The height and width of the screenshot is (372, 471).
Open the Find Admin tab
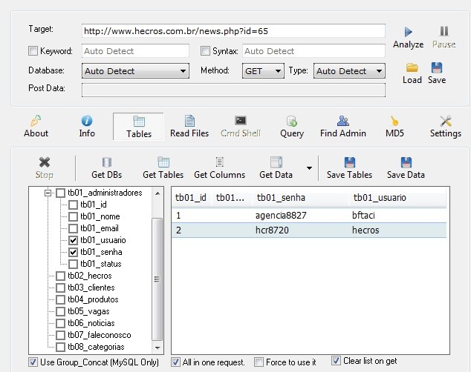343,127
